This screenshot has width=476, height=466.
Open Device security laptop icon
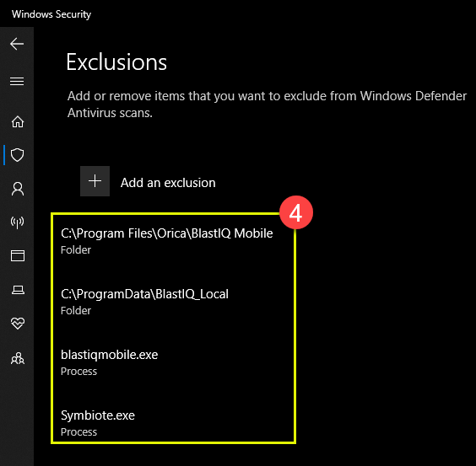18,290
